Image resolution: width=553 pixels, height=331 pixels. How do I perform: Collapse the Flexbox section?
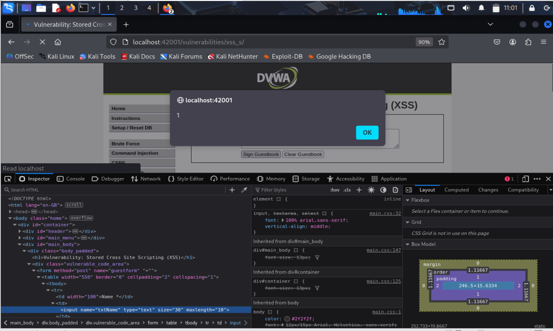pos(407,200)
